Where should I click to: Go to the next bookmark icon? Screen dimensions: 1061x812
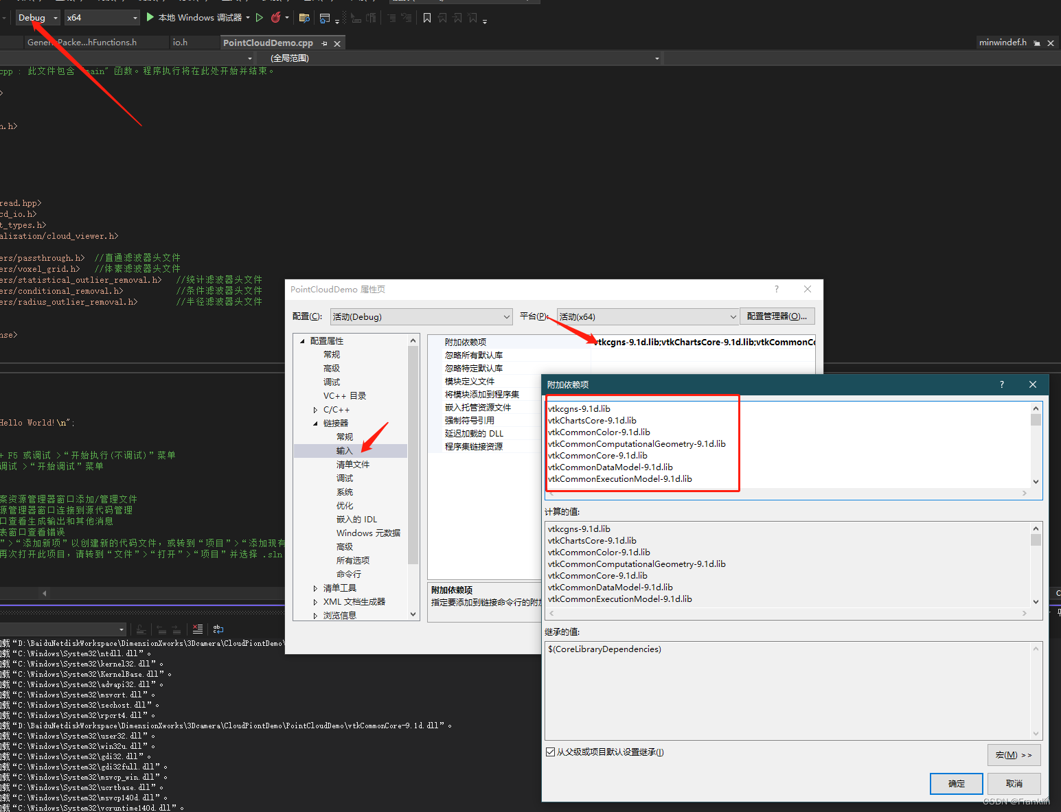coord(457,18)
